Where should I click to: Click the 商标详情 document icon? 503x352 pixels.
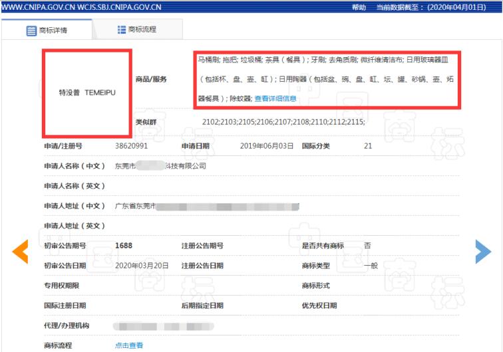31,31
